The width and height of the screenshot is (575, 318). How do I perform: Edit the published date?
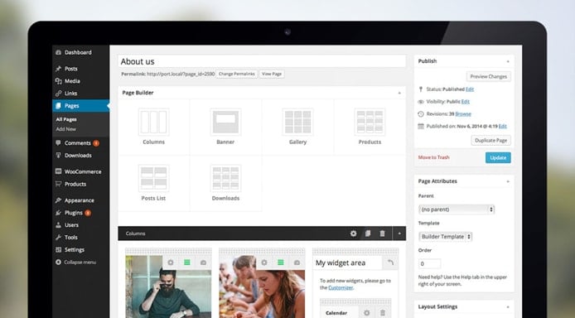click(503, 126)
